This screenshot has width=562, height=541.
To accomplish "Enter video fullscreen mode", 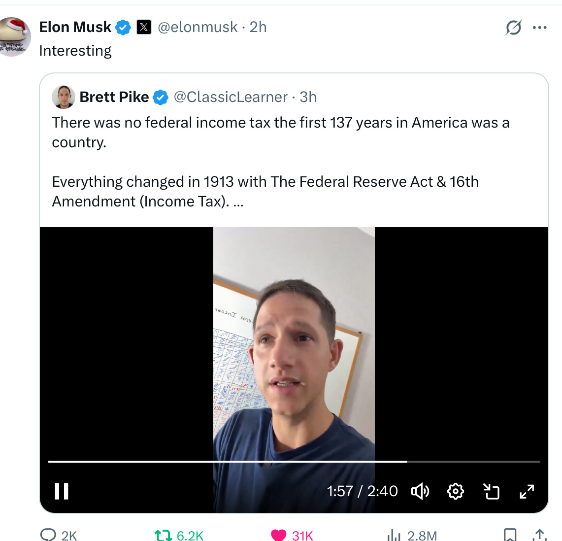I will pyautogui.click(x=527, y=491).
